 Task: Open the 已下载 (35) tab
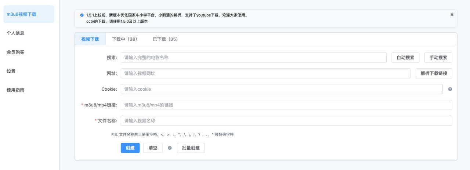(x=165, y=39)
